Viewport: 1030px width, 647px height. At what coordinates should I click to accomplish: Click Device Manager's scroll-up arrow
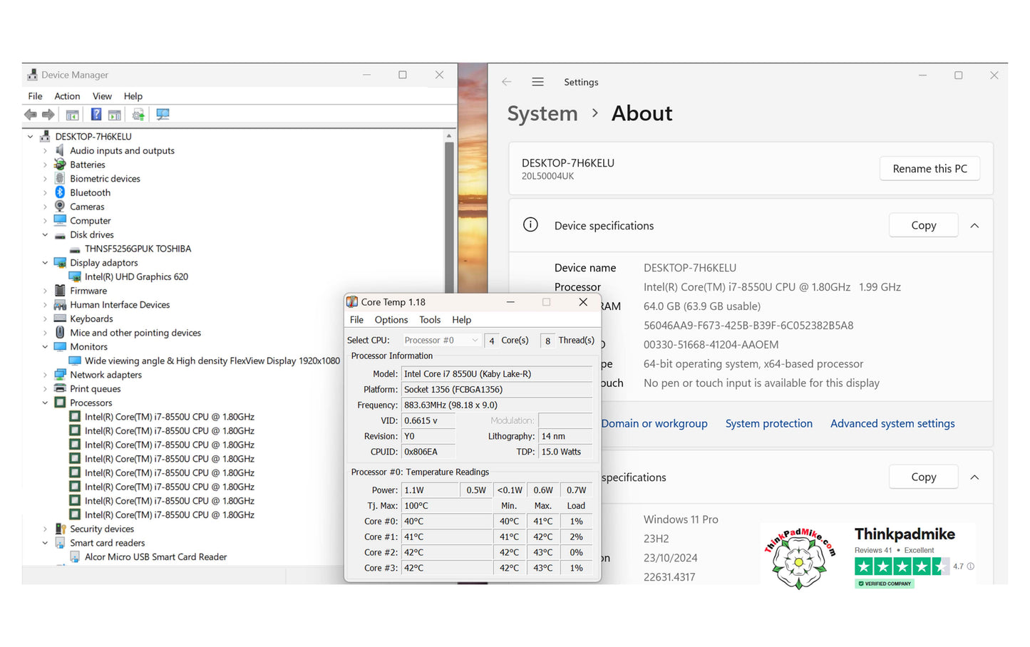tap(449, 135)
